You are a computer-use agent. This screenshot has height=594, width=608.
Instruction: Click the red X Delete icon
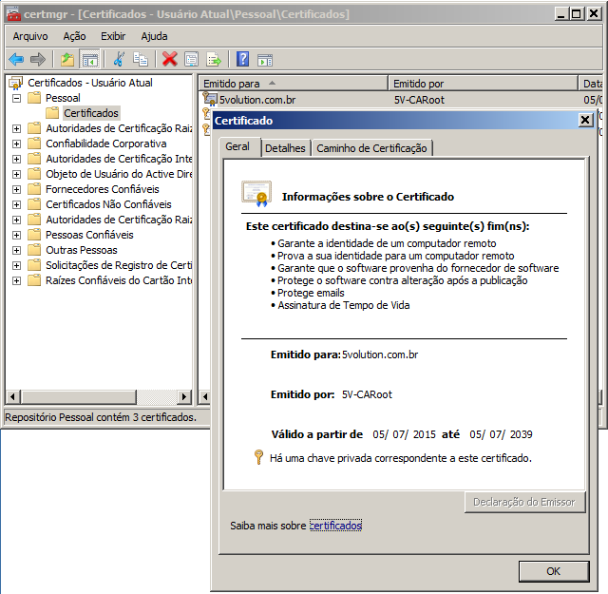(x=170, y=59)
